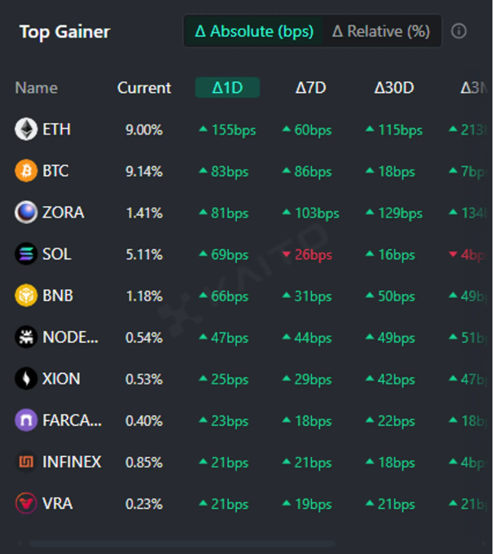Click the NODE token icon

(26, 337)
